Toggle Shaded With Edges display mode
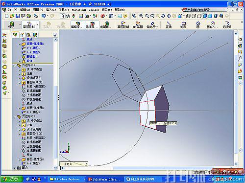The width and height of the screenshot is (245, 183). click(x=205, y=16)
